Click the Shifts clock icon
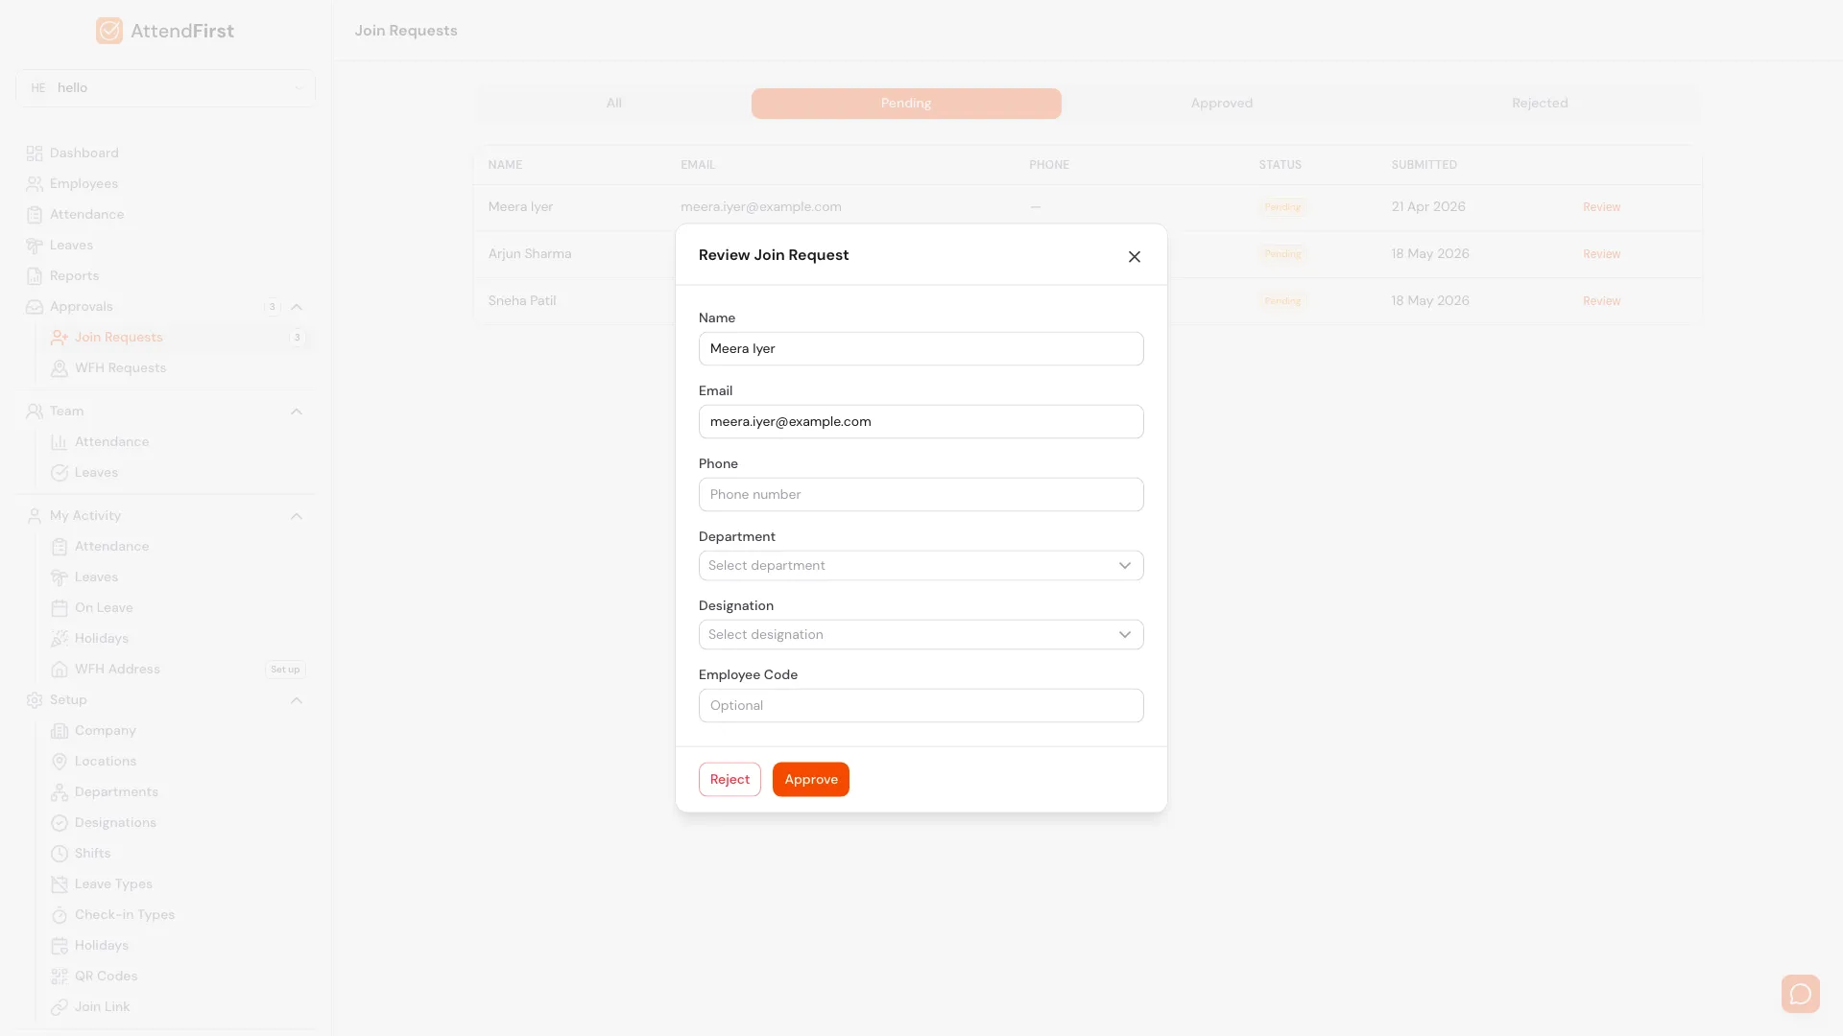1843x1036 pixels. [x=60, y=854]
